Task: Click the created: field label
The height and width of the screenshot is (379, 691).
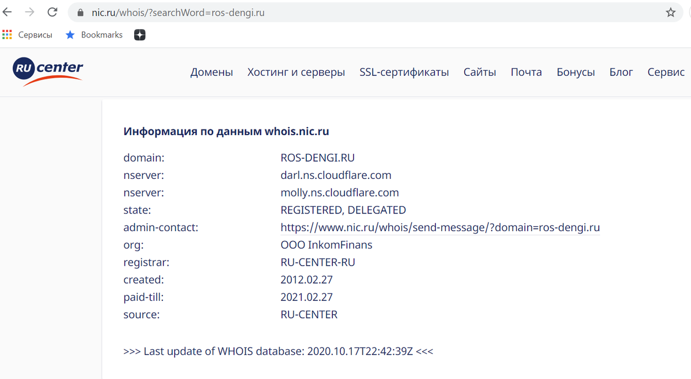Action: pyautogui.click(x=143, y=280)
